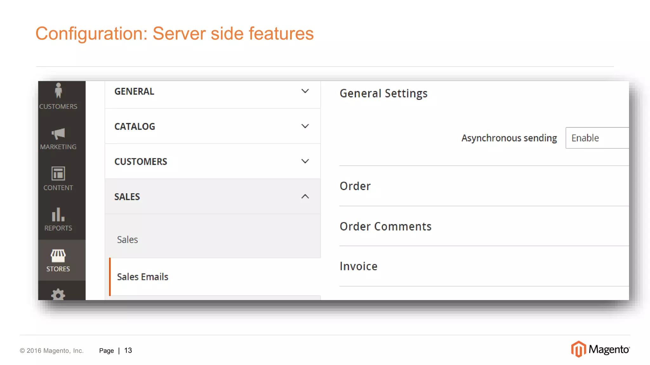Select the Sales sub-item under SALES
This screenshot has width=650, height=365.
pos(127,240)
